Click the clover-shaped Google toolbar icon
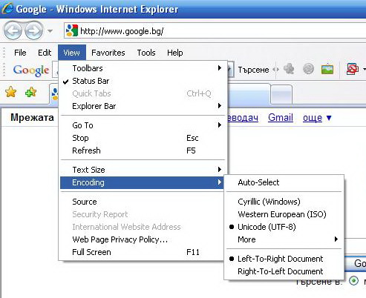Screen dimensions: 366x298 click(x=289, y=69)
